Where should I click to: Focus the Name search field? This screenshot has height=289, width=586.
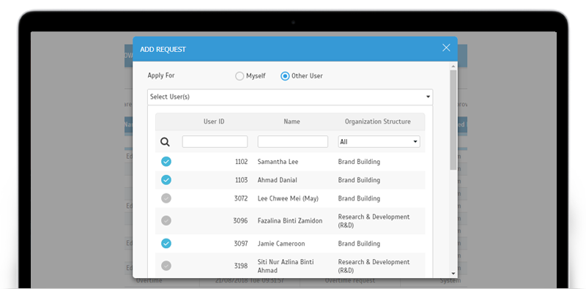click(292, 141)
